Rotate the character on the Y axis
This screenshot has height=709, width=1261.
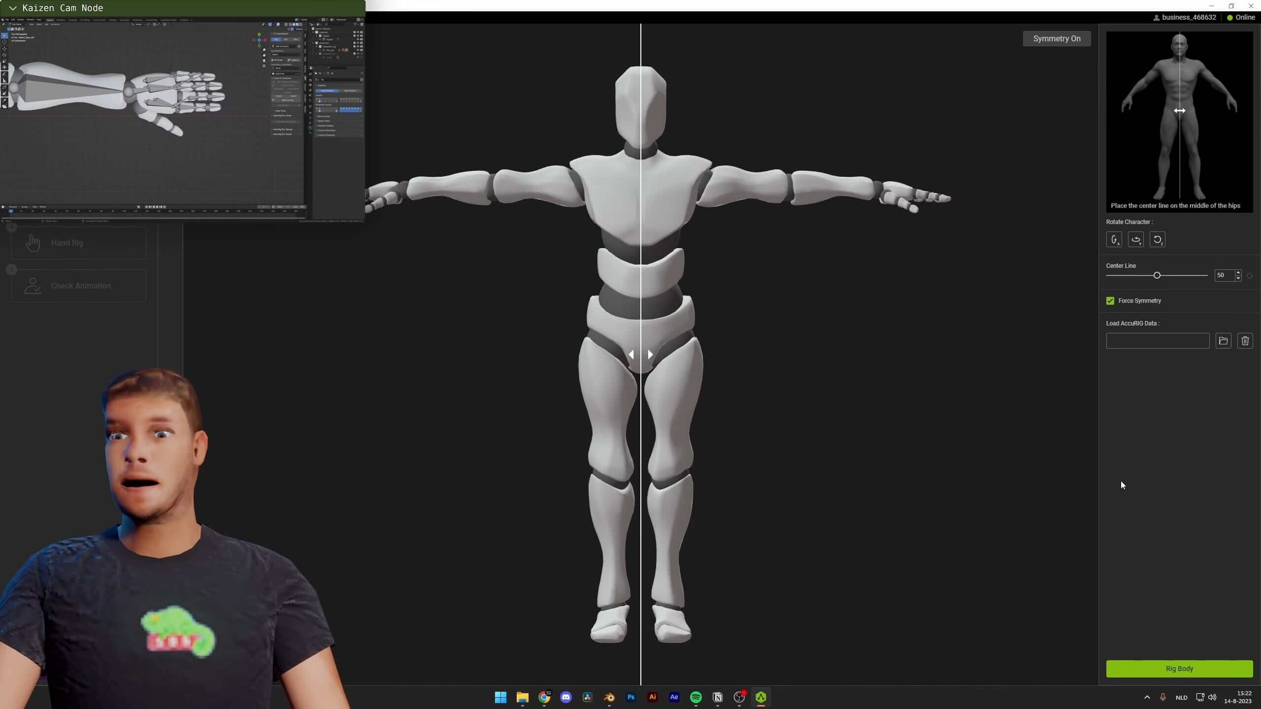(1136, 240)
